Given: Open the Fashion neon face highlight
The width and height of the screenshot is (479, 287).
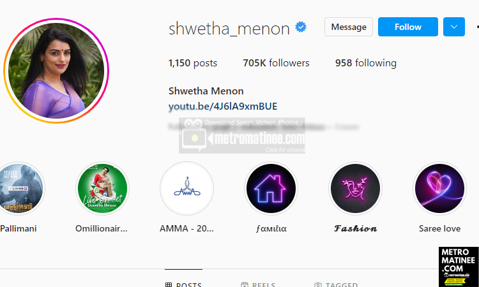Looking at the screenshot, I should [355, 188].
